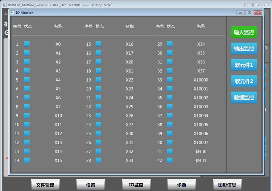Close the IO Monitor window
Screen dimensions: 272x191
coord(258,13)
